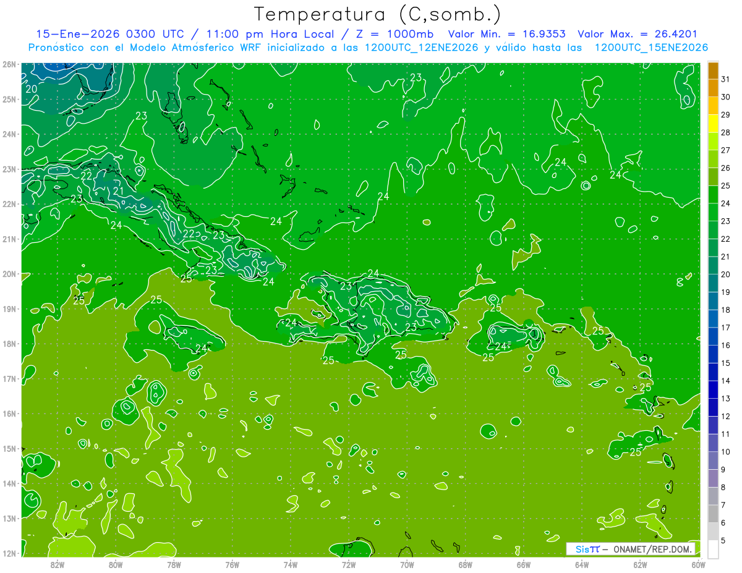Screen dimensions: 742x573
Task: Click the 13N latitude axis label
Action: click(x=9, y=519)
